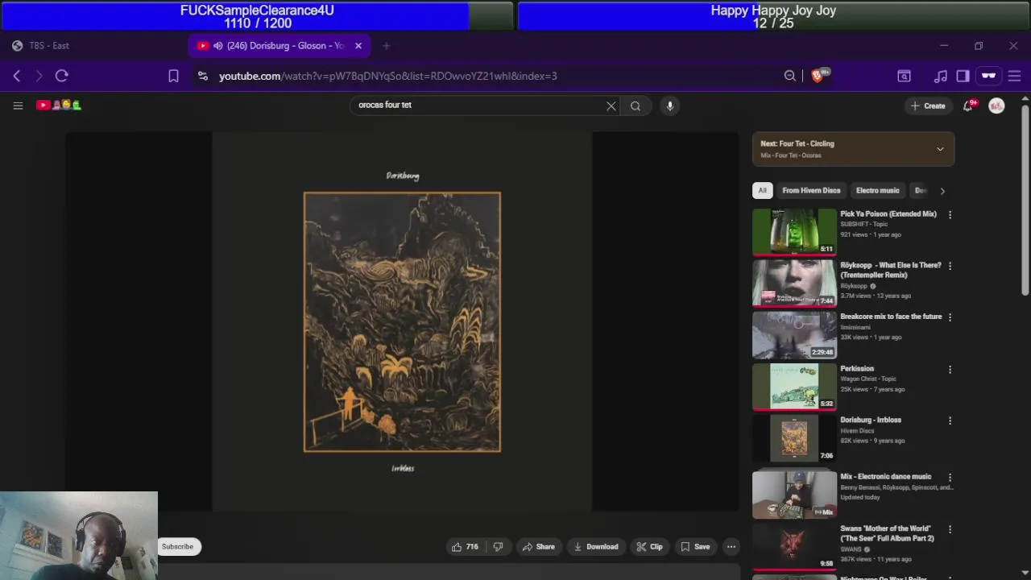The width and height of the screenshot is (1031, 580).
Task: Open more actions ellipsis under video
Action: tap(731, 547)
